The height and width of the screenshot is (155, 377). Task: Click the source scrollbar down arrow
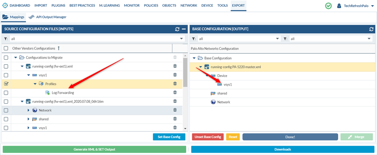point(185,128)
